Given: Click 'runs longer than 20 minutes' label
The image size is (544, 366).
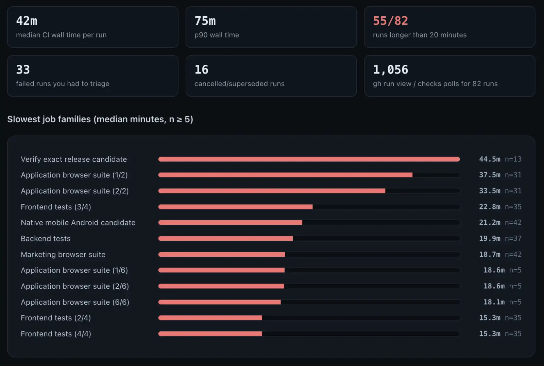Looking at the screenshot, I should click(x=420, y=35).
